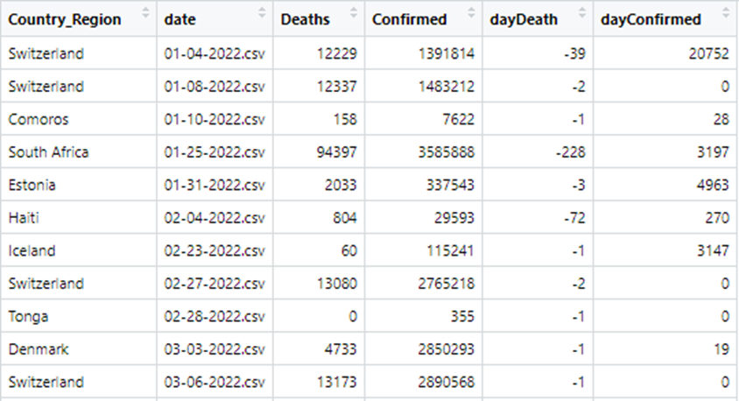The width and height of the screenshot is (739, 401).
Task: Click Confirmed value 7622
Action: click(459, 119)
